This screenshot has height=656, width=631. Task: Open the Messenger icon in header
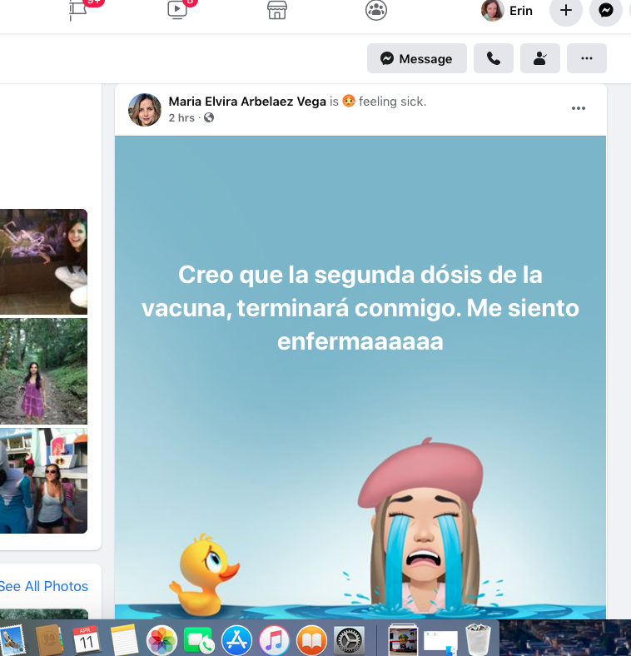coord(606,11)
